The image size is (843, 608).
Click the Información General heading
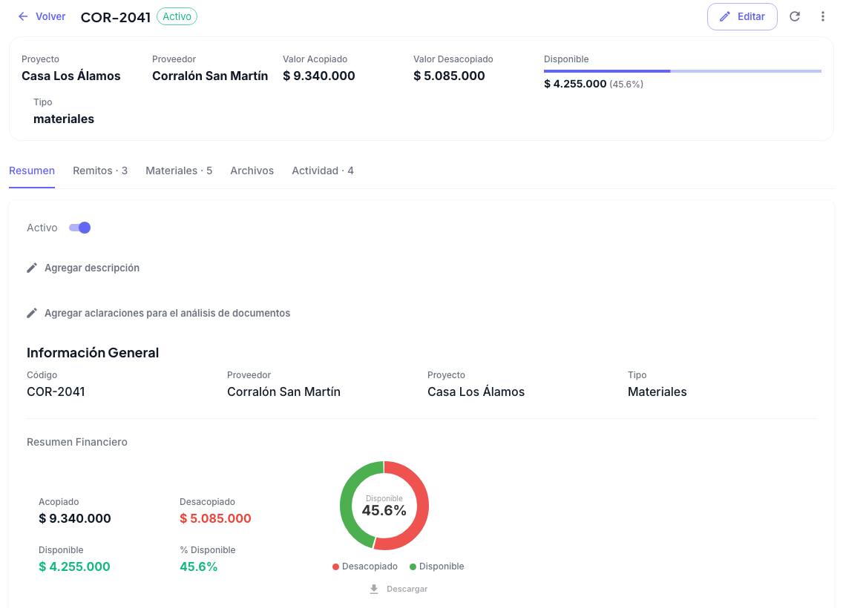(93, 353)
